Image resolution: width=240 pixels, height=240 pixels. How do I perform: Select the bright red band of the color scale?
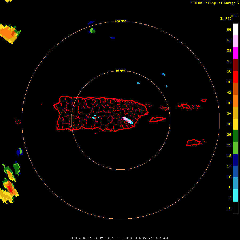(235, 77)
